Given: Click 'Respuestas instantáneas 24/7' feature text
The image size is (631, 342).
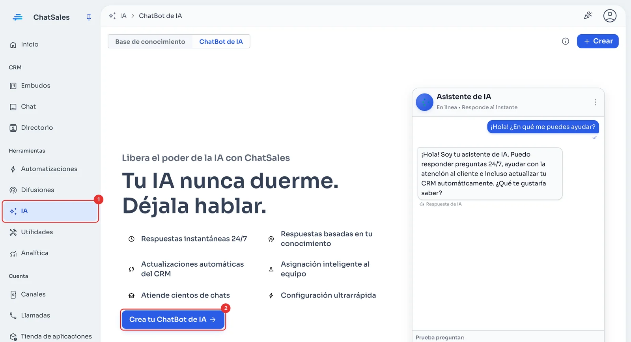Looking at the screenshot, I should click(194, 239).
